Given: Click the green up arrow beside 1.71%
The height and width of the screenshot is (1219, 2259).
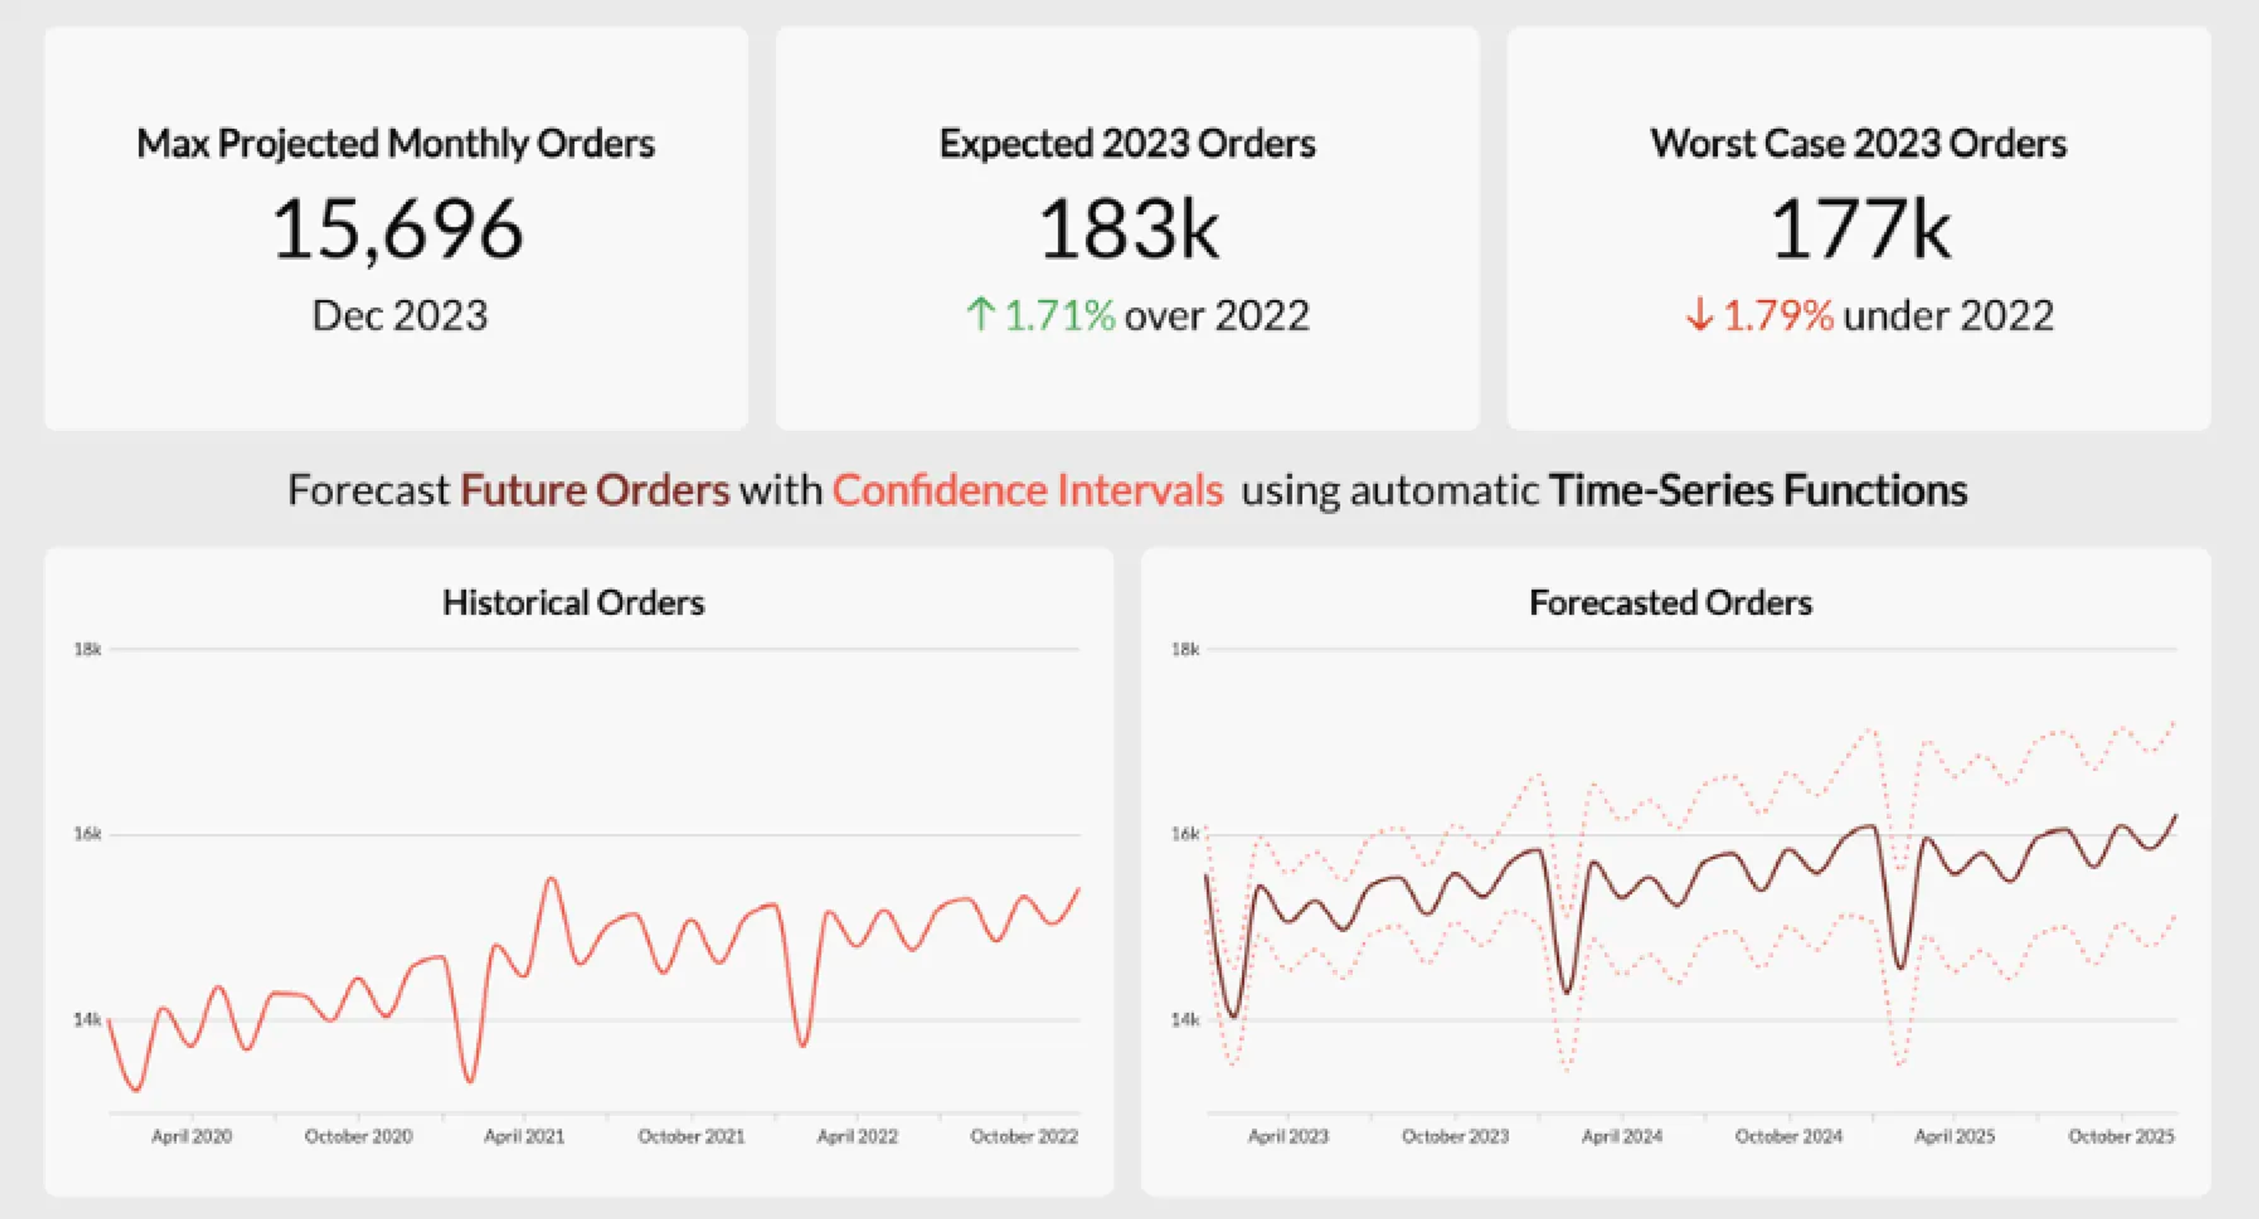Looking at the screenshot, I should (981, 315).
